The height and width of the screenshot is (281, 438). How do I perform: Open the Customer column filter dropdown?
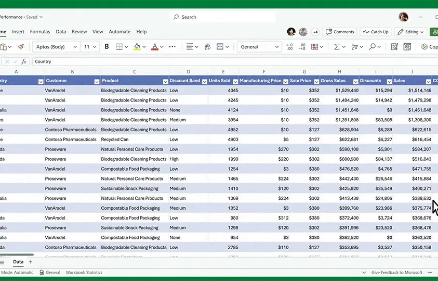coord(97,82)
